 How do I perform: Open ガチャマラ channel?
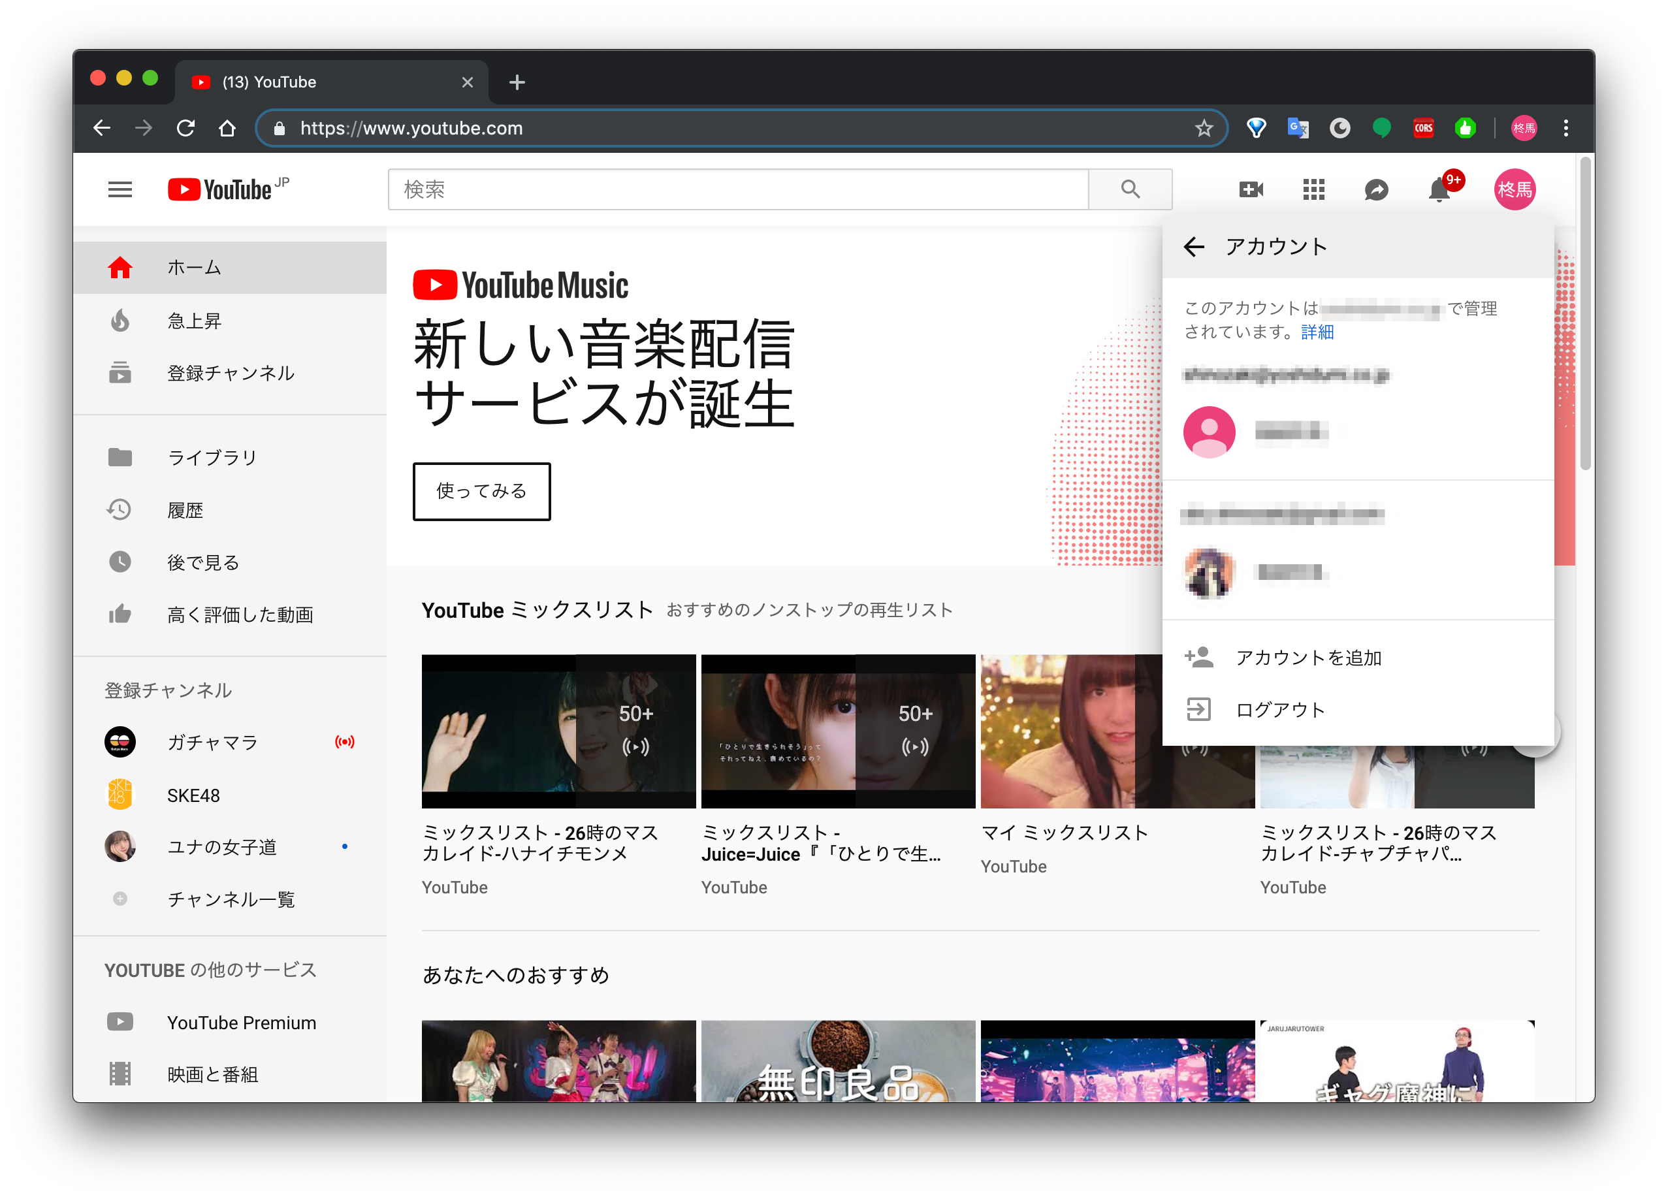[230, 743]
